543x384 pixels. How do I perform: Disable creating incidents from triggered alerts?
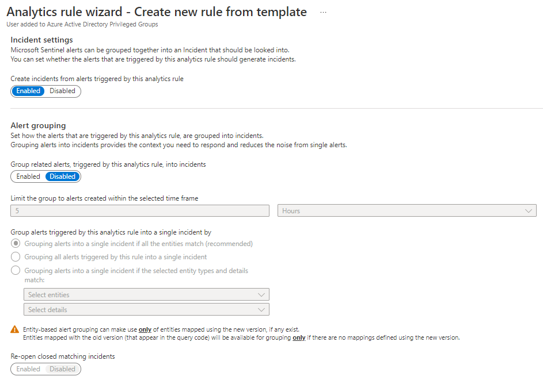(62, 91)
